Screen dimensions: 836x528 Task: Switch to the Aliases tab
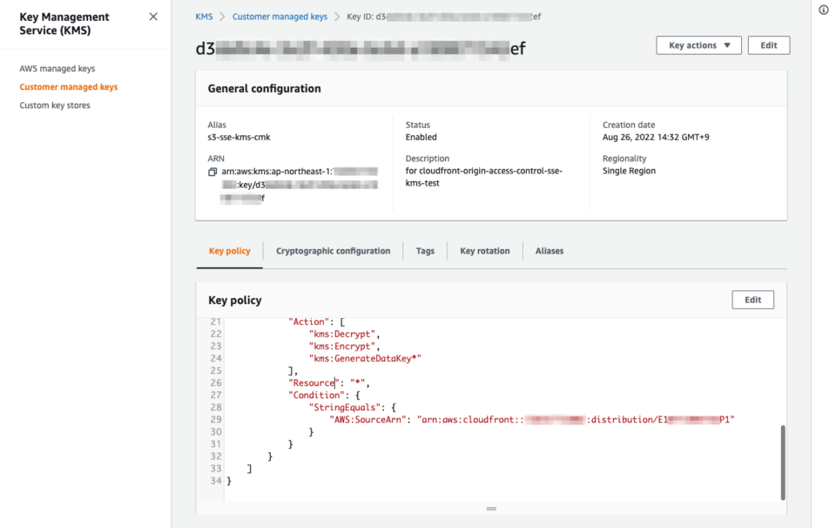(x=549, y=251)
